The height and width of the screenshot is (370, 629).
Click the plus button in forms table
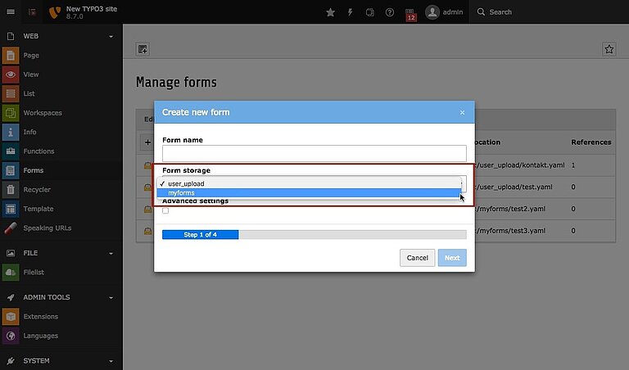147,142
